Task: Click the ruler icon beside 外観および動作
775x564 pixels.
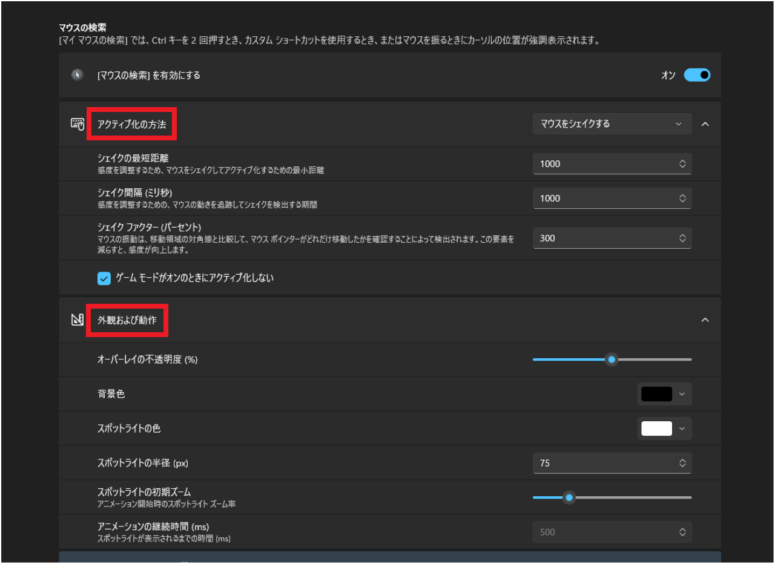Action: (77, 320)
